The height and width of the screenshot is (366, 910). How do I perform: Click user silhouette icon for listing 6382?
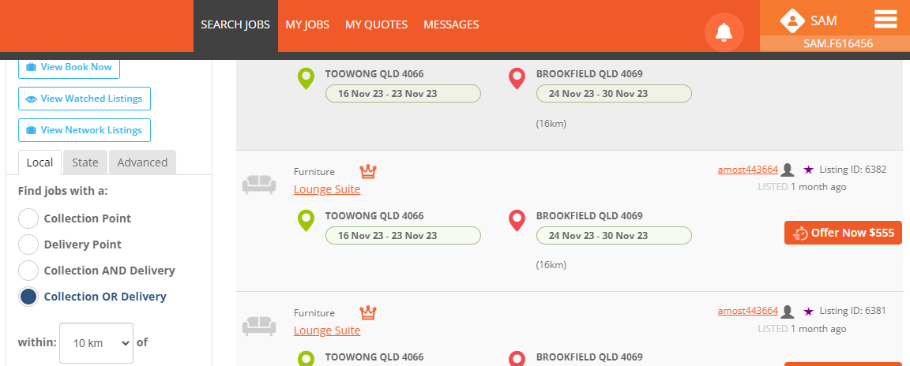pos(787,170)
